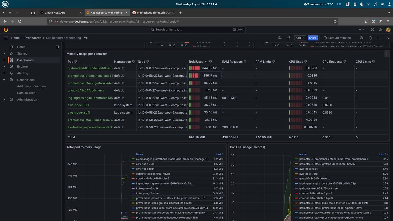
Task: Click the dock menu icon in the sidebar
Action: [x=57, y=47]
